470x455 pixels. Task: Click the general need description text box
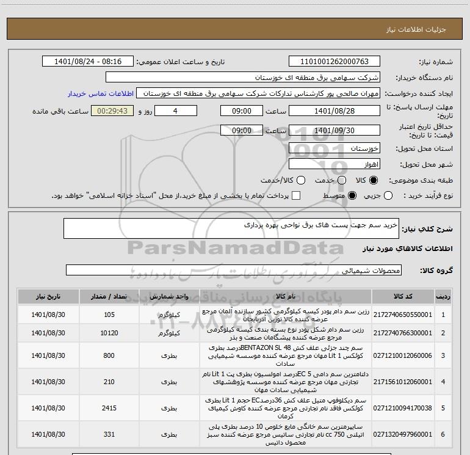[x=231, y=228]
